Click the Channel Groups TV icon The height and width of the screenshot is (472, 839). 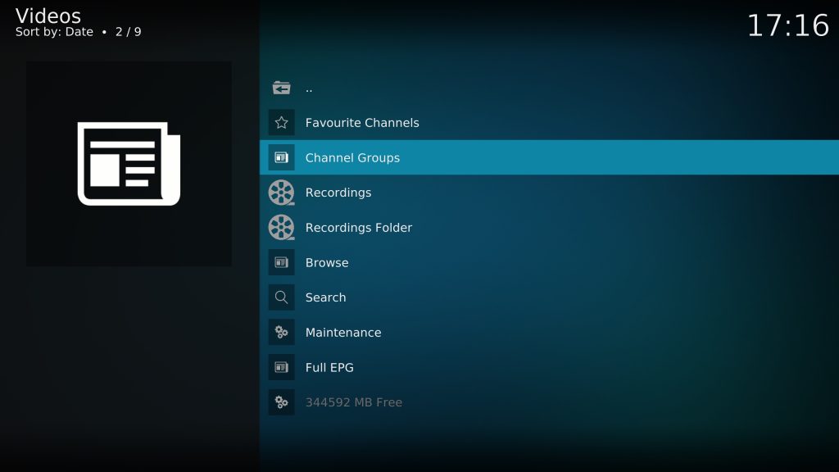point(282,157)
